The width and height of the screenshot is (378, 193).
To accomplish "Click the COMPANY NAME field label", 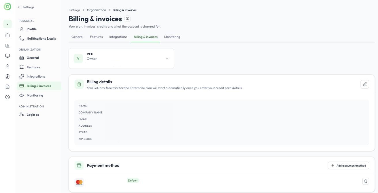I will tap(90, 113).
